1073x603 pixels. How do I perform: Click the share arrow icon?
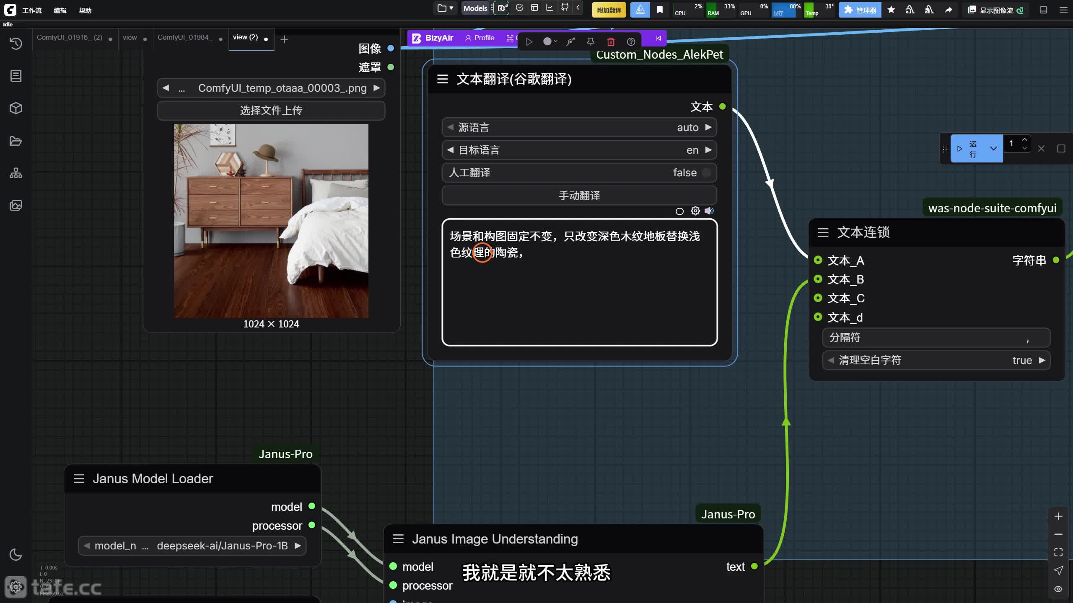point(949,10)
